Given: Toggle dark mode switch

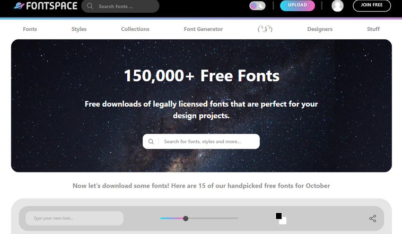Looking at the screenshot, I should tap(258, 6).
